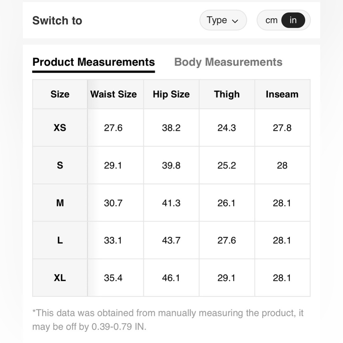Select the L size row label
The width and height of the screenshot is (343, 343).
click(60, 240)
